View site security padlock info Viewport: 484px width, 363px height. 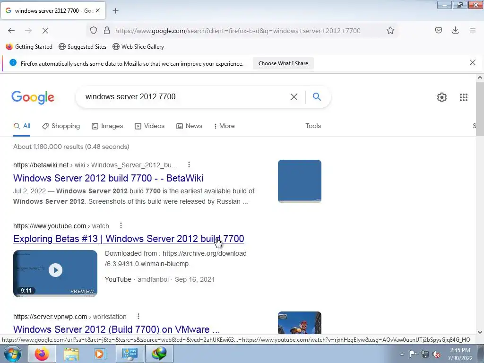click(107, 30)
